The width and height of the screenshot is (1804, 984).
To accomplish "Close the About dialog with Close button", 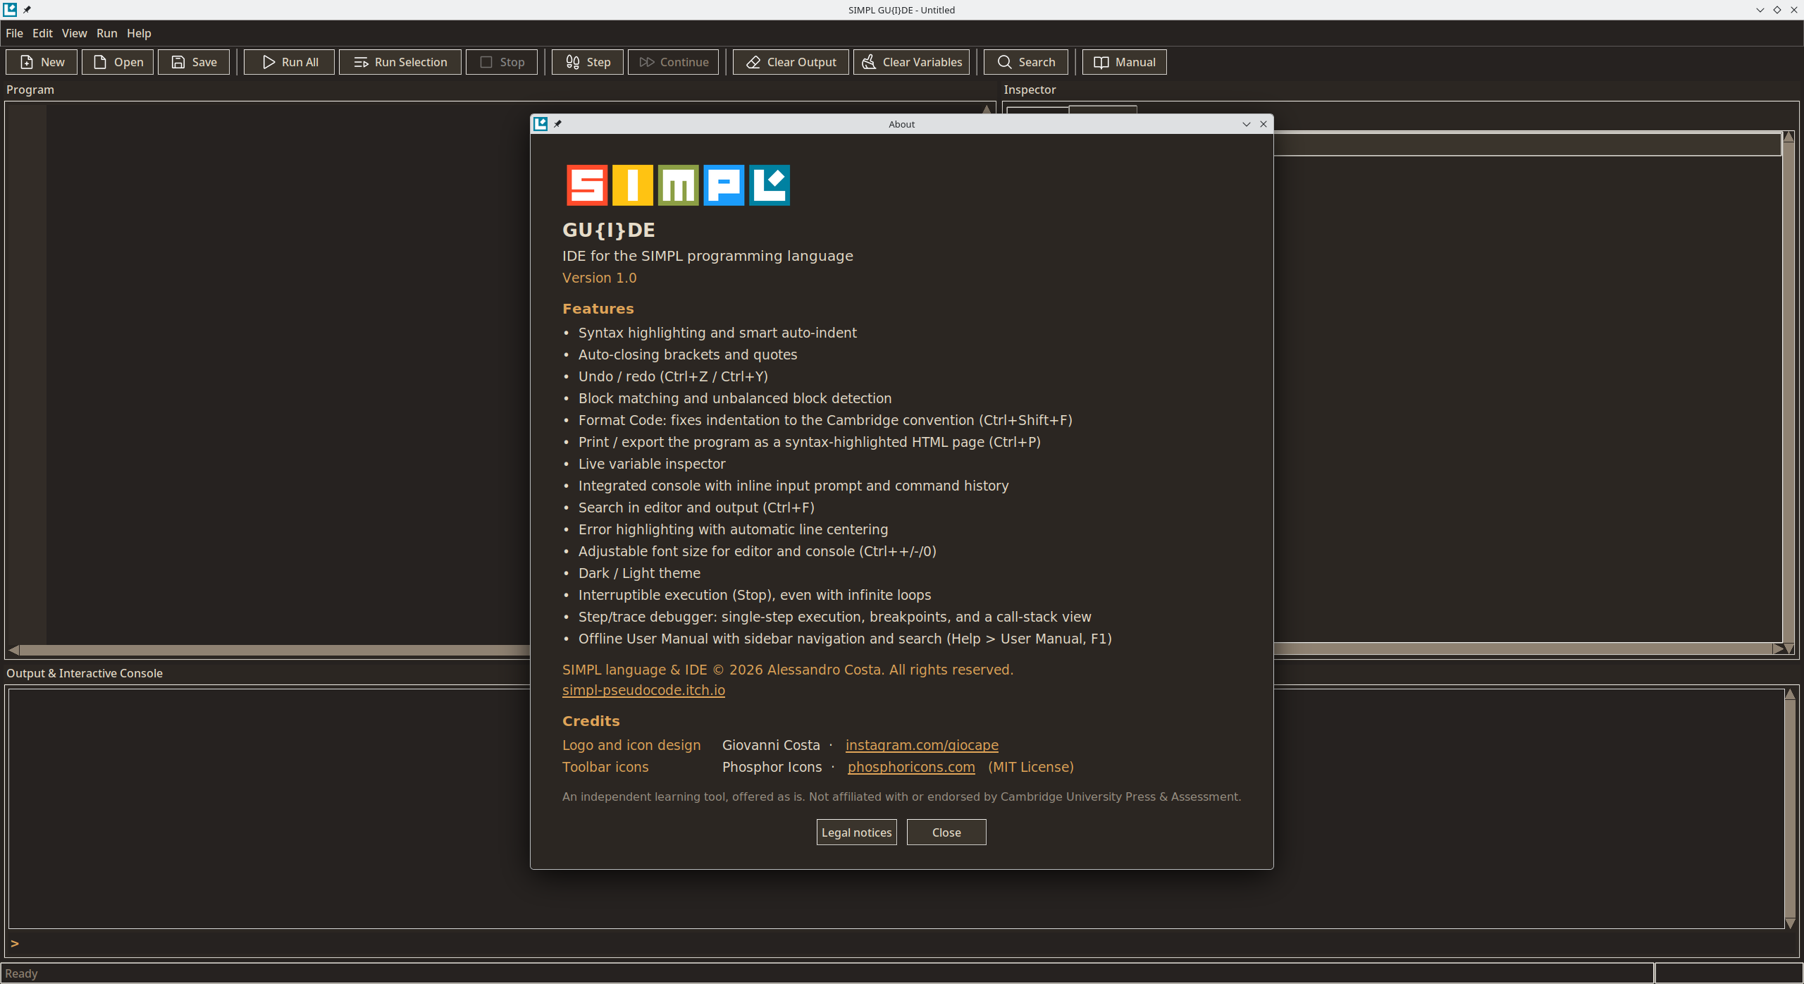I will click(946, 832).
